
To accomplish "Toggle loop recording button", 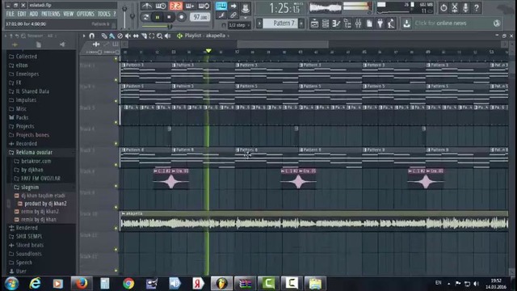I will [204, 6].
